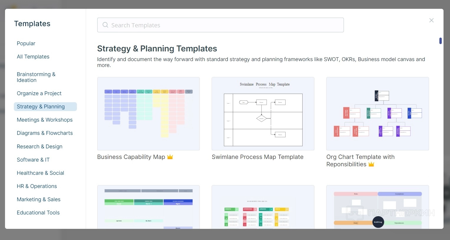Choose the Org Chart template thumbnail
This screenshot has height=240, width=450.
tap(378, 114)
